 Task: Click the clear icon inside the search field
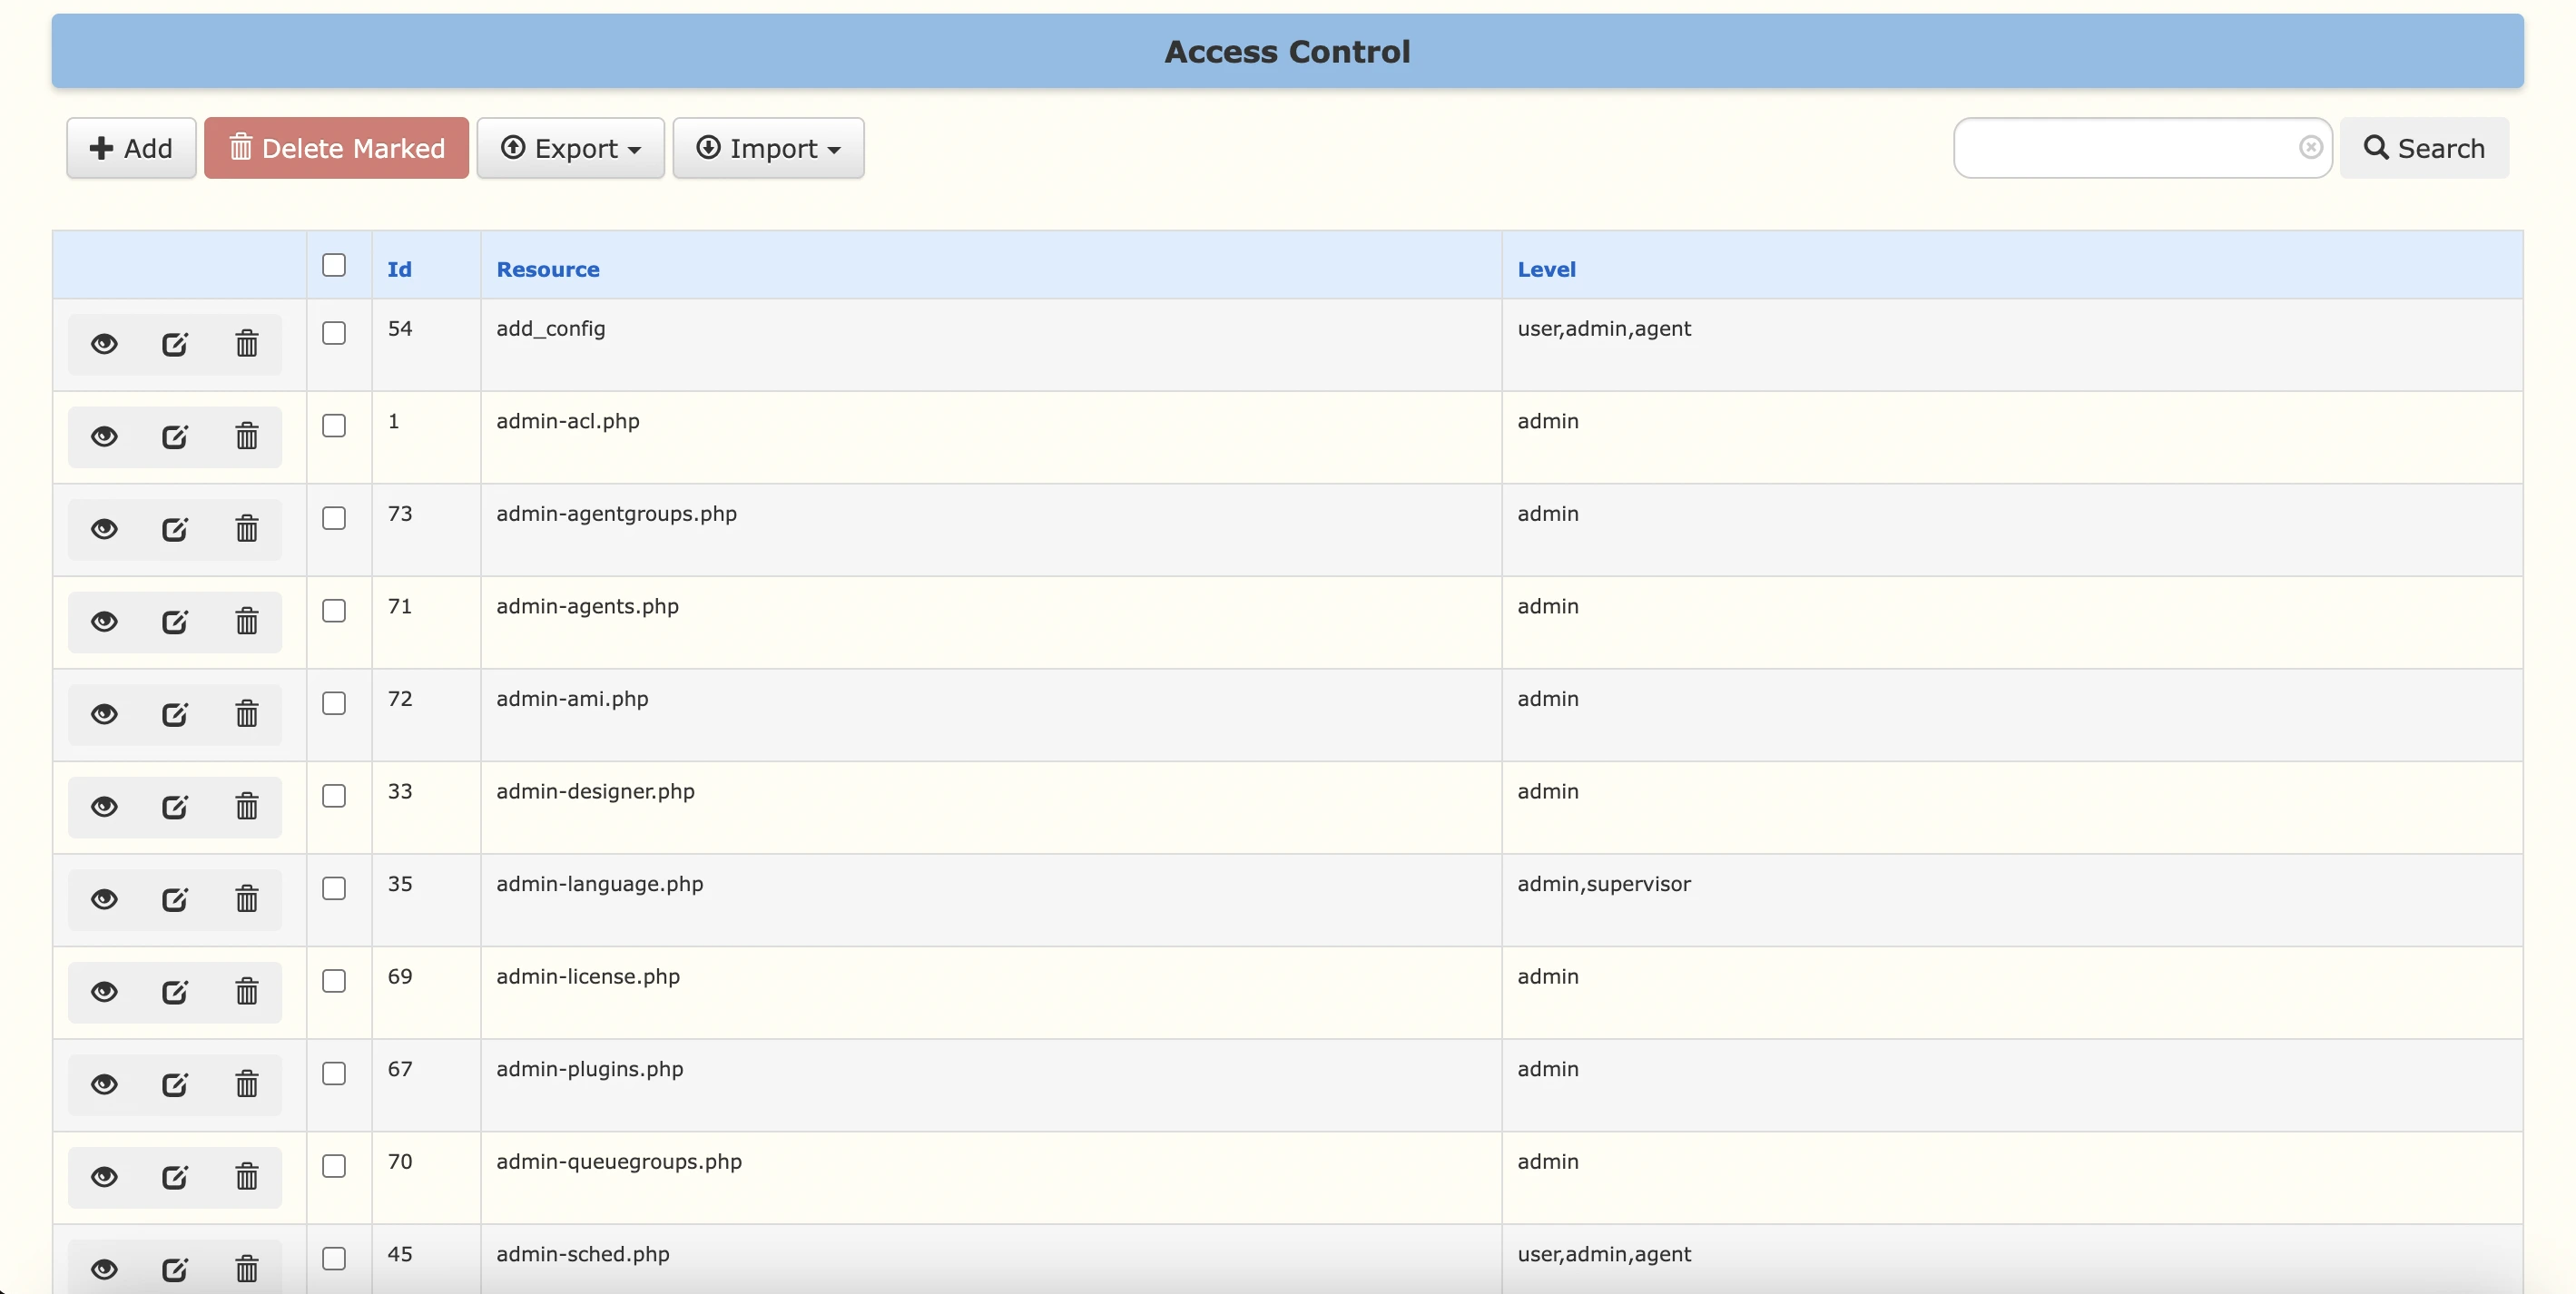2312,147
